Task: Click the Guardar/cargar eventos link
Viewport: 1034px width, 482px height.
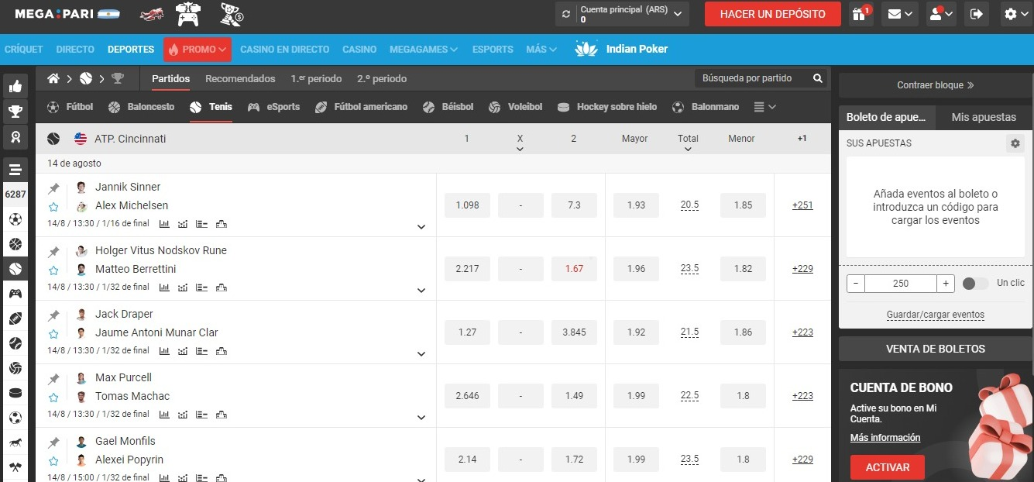Action: pyautogui.click(x=935, y=315)
